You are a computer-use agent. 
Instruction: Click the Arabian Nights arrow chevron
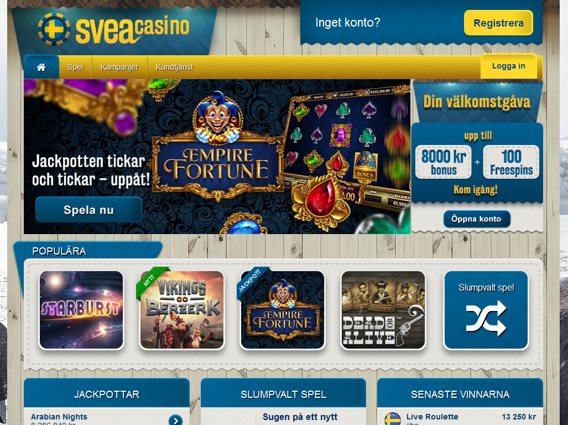pyautogui.click(x=176, y=420)
